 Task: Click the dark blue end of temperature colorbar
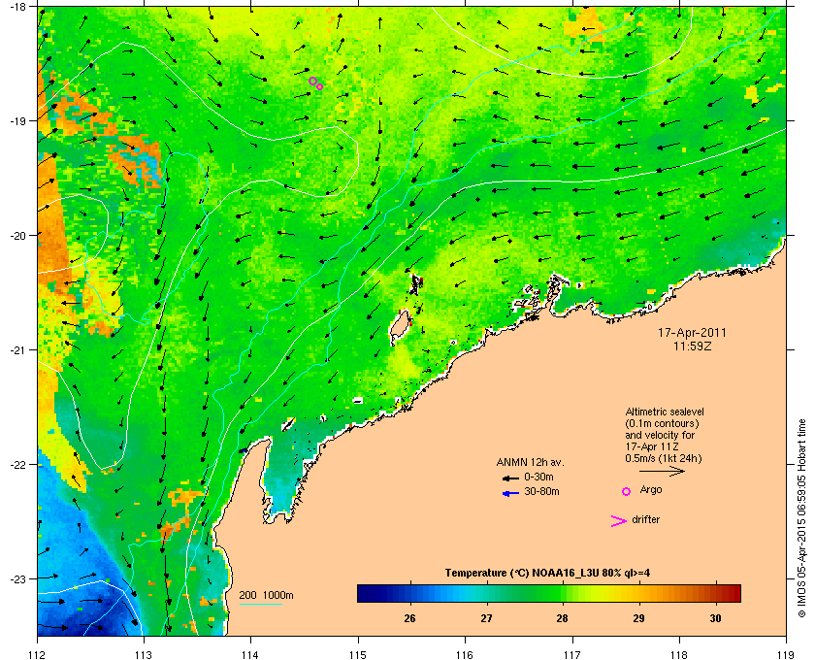coord(364,593)
